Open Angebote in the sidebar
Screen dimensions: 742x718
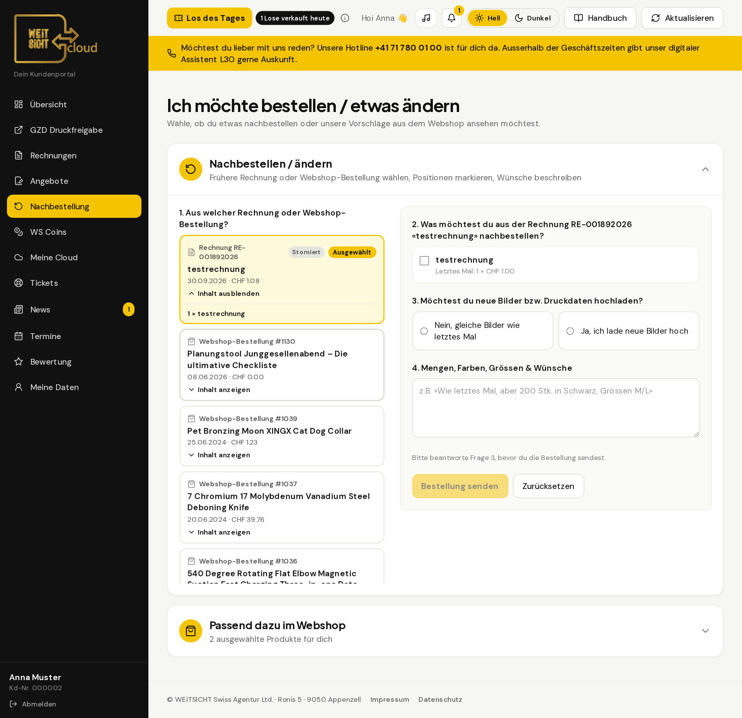click(74, 181)
